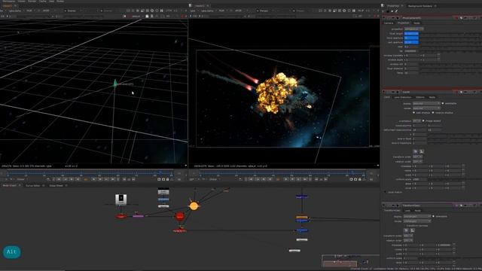The width and height of the screenshot is (482, 271).
Task: Open transform order dropdown in TransformGeo panel
Action: pyautogui.click(x=408, y=236)
